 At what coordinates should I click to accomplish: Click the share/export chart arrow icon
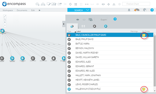[60, 4]
